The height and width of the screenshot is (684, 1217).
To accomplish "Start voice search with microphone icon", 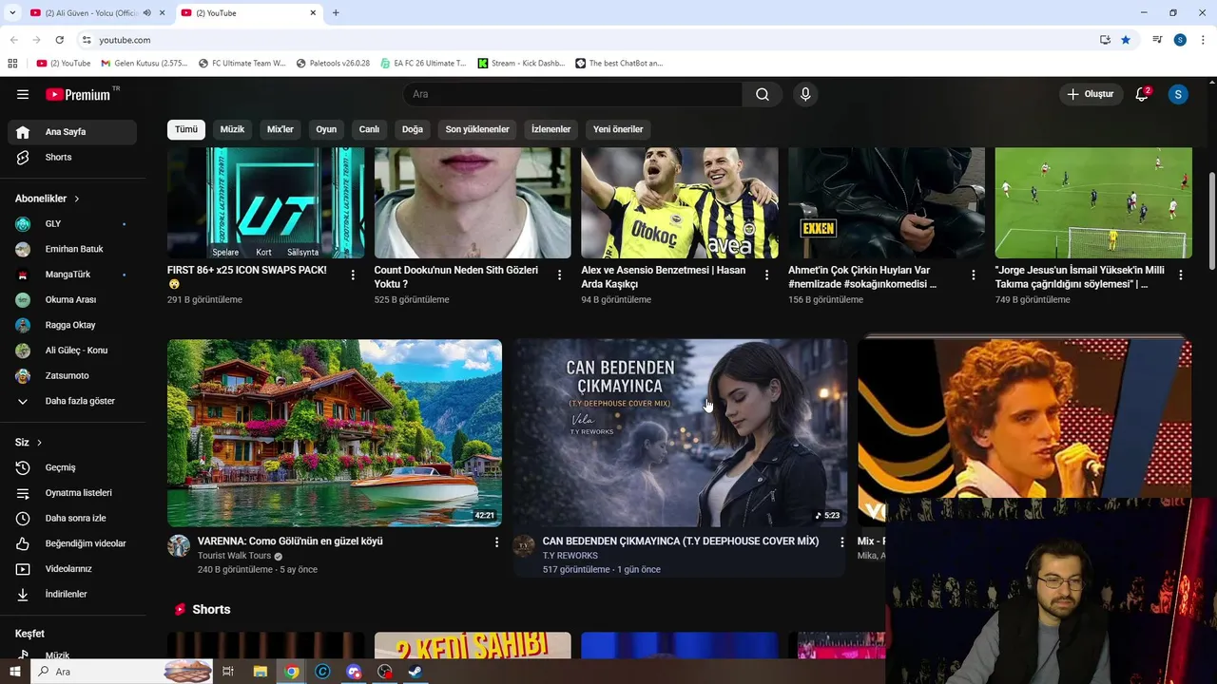I will tap(805, 94).
